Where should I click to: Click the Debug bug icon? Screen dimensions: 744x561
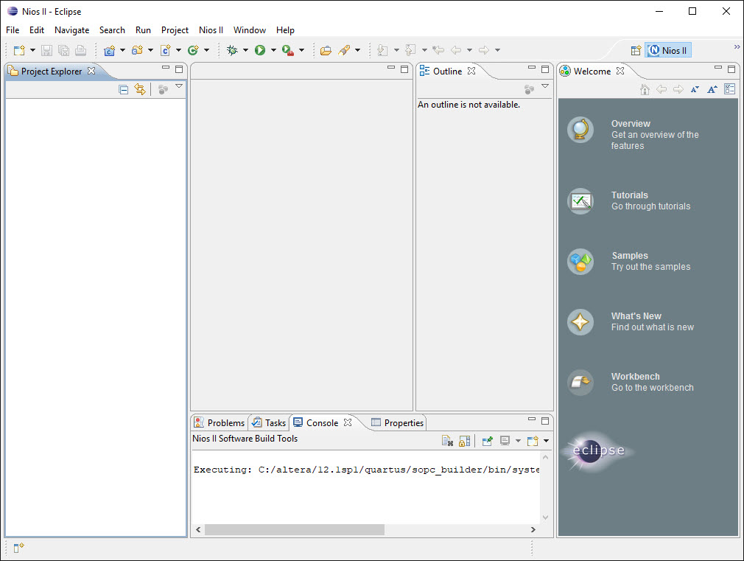click(x=232, y=50)
